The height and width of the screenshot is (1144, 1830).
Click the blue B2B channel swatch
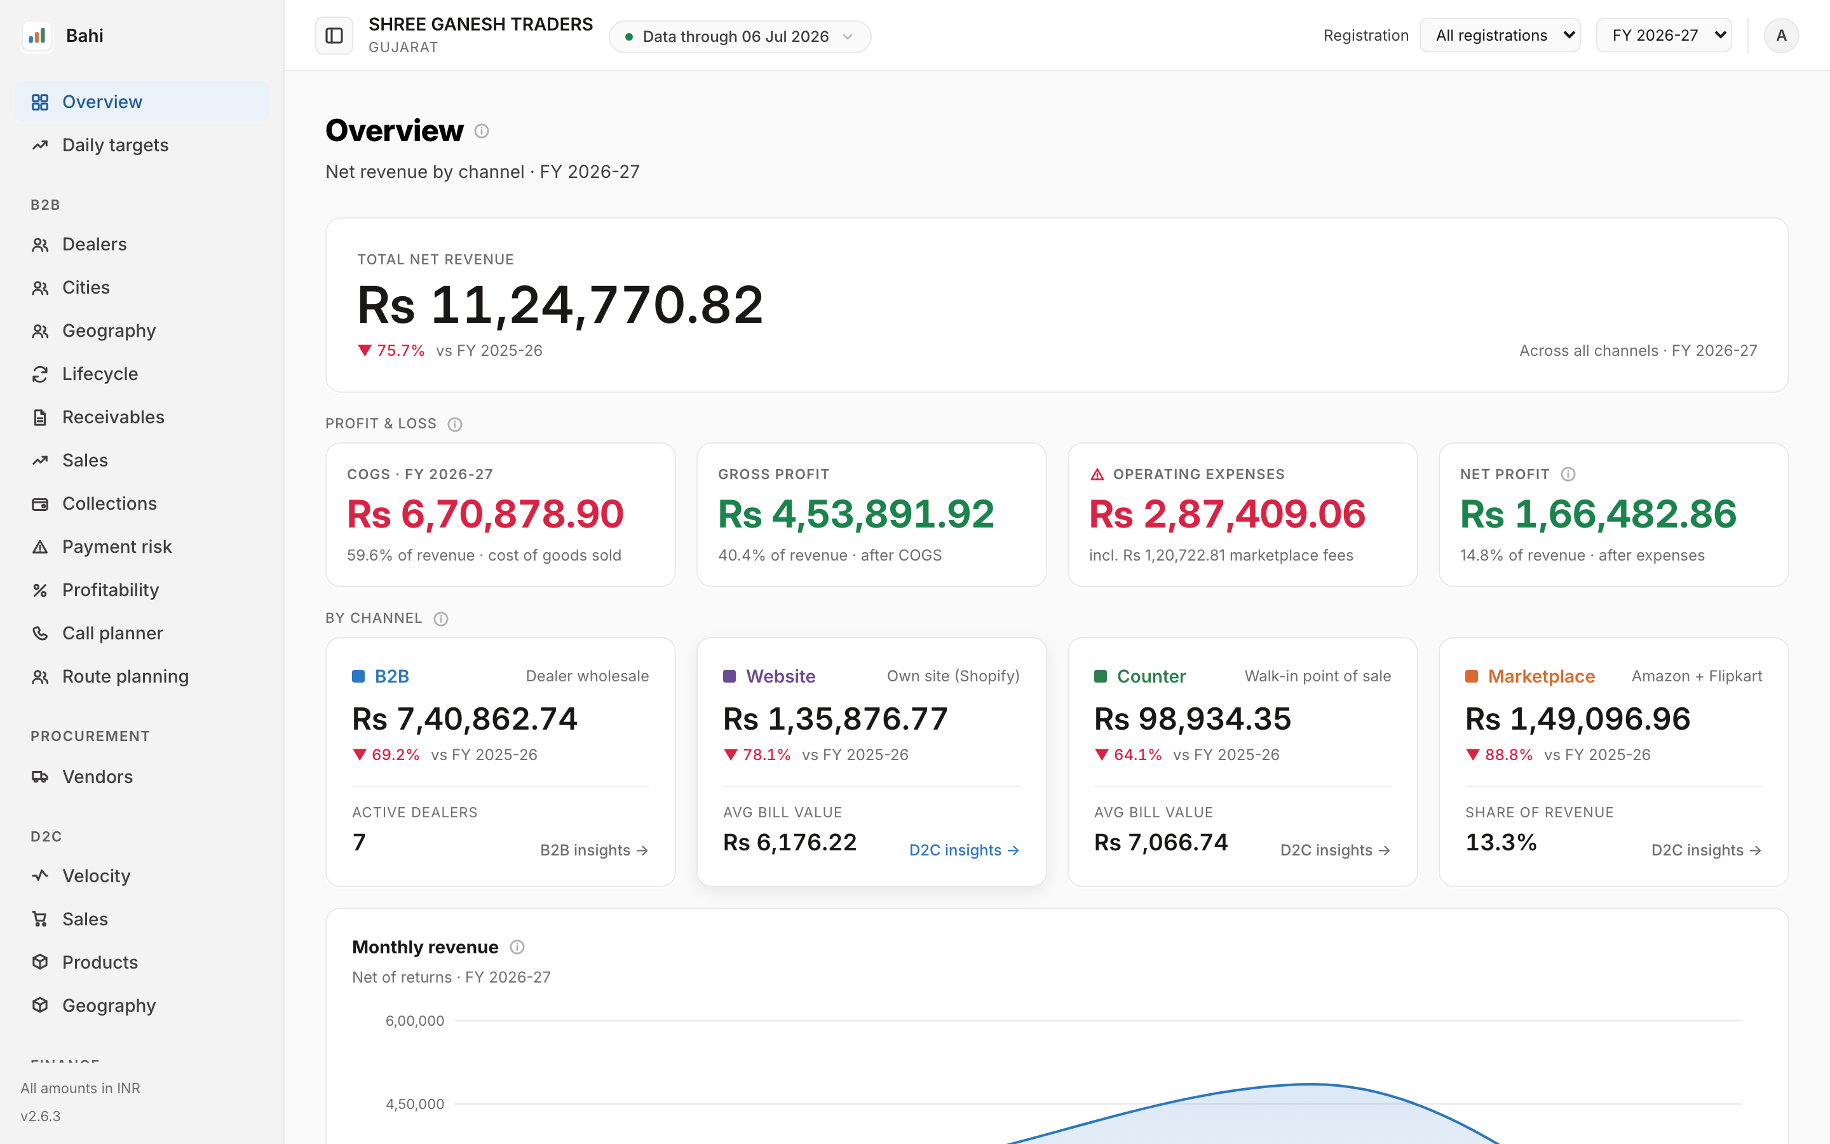click(x=358, y=676)
